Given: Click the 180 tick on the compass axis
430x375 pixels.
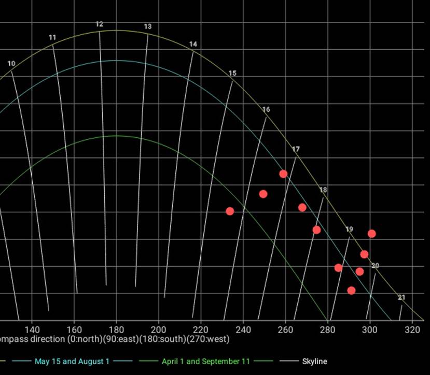Looking at the screenshot, I should (116, 329).
